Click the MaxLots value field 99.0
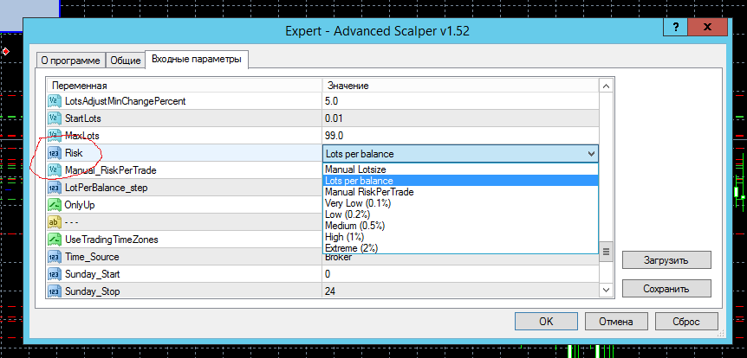 [x=460, y=136]
